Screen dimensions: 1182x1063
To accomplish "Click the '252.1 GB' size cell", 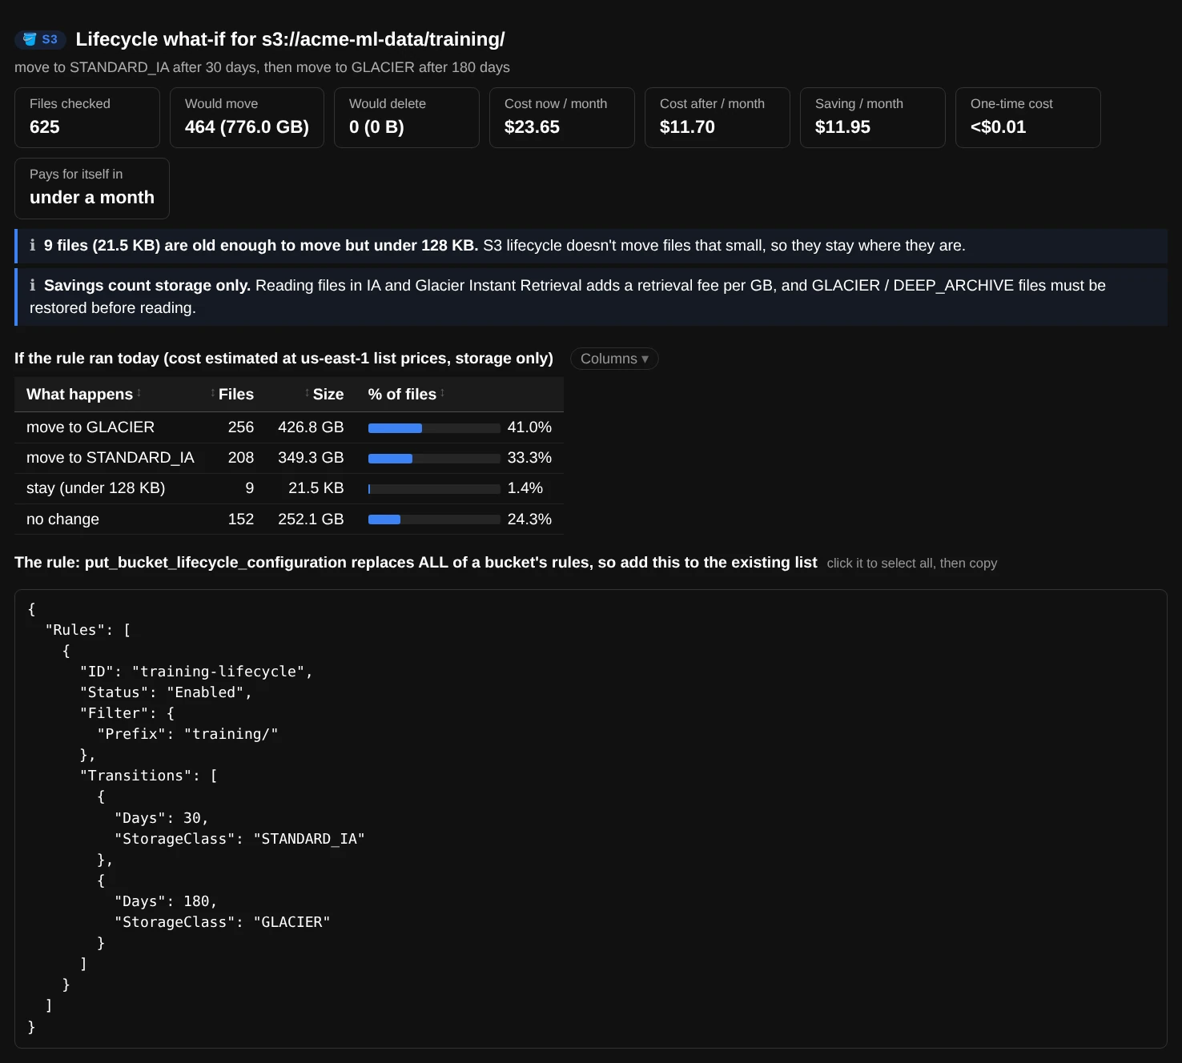I will [311, 519].
